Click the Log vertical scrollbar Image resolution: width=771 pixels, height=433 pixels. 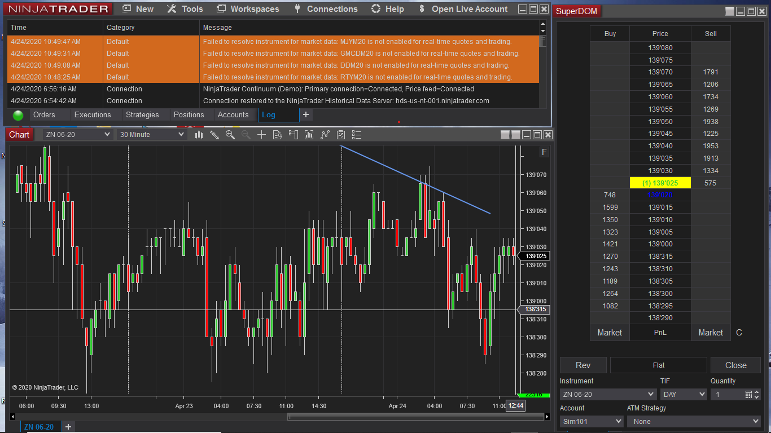543,41
